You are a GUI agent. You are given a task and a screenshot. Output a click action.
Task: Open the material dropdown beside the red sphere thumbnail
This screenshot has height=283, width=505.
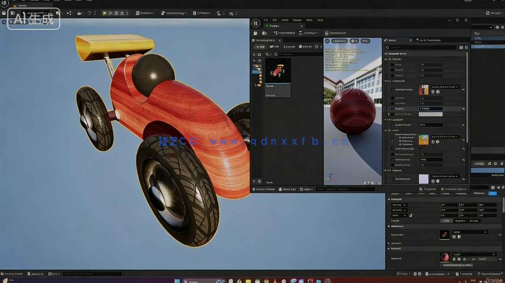[x=474, y=254]
